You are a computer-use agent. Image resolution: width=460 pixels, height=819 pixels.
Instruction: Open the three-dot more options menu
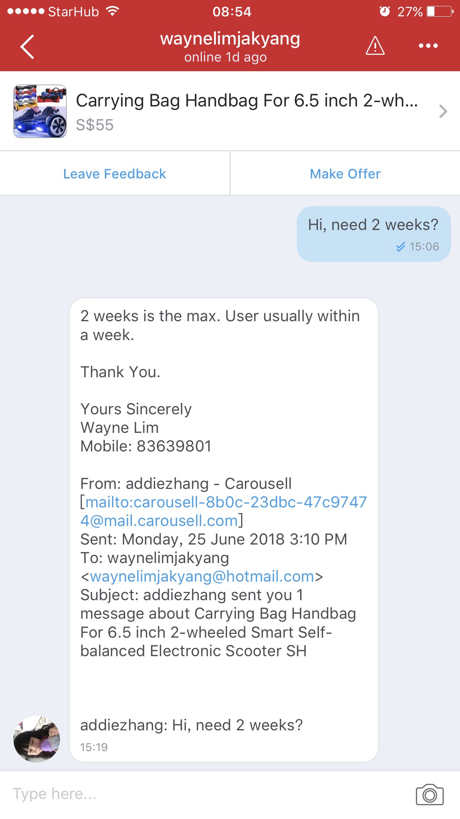[x=428, y=46]
